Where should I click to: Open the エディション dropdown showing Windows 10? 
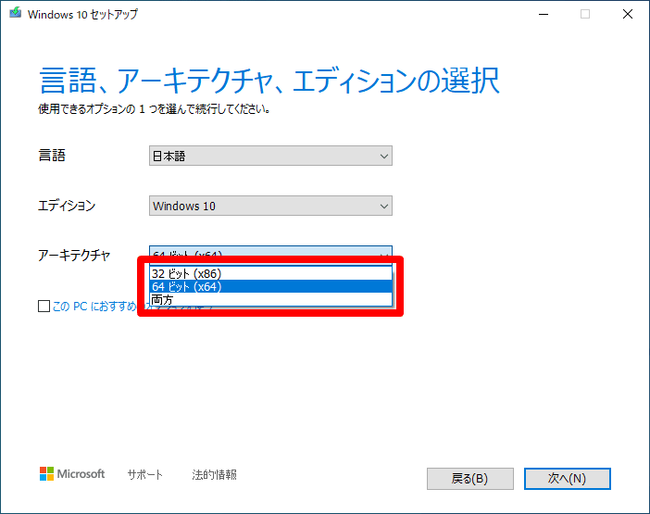point(270,206)
